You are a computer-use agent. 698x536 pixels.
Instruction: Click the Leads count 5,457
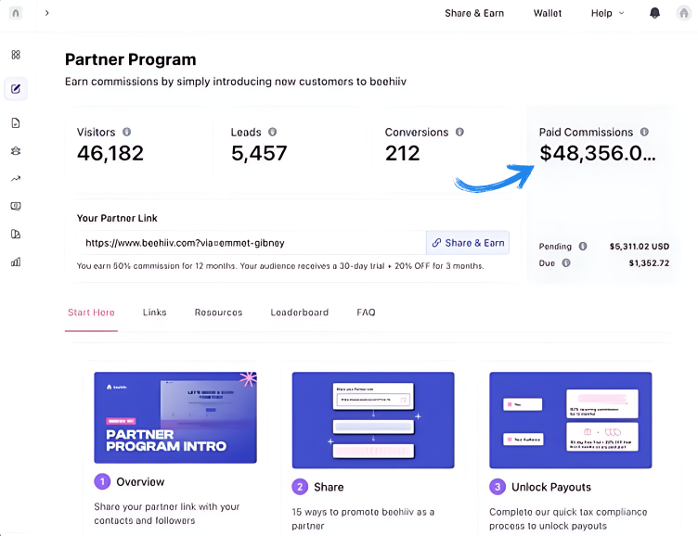(x=259, y=153)
